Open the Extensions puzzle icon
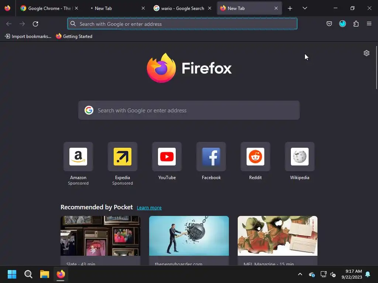This screenshot has height=283, width=378. click(356, 24)
